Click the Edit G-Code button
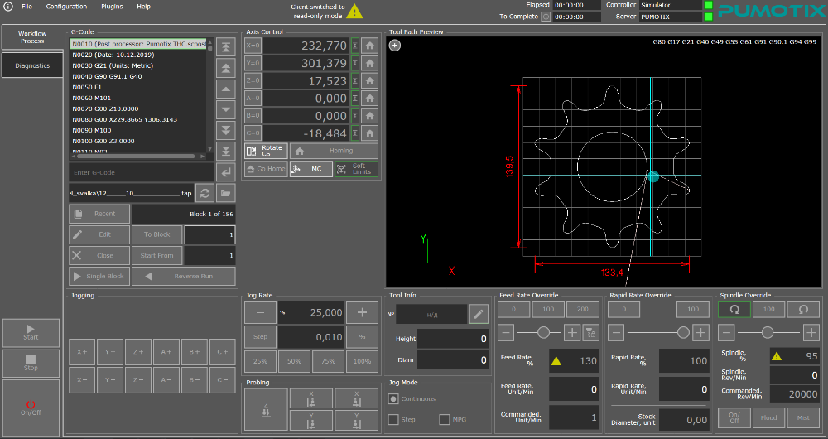The height and width of the screenshot is (439, 828). pos(99,234)
